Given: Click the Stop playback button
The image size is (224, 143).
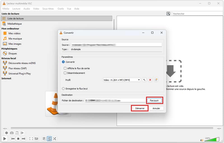Looking at the screenshot, I should tap(18, 139).
